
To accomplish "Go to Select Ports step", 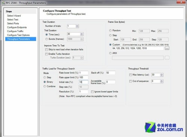I will click(13, 23).
